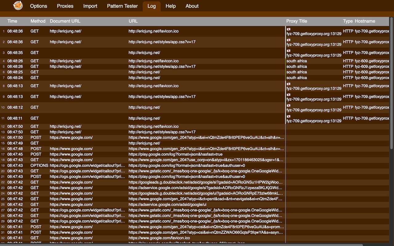Image resolution: width=394 pixels, height=246 pixels.
Task: Click the Japan flag icon in row 3
Action: click(288, 51)
